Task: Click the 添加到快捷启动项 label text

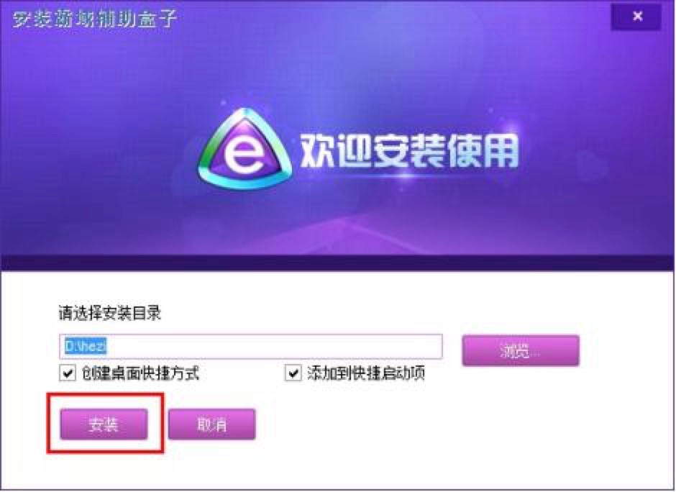Action: click(367, 373)
